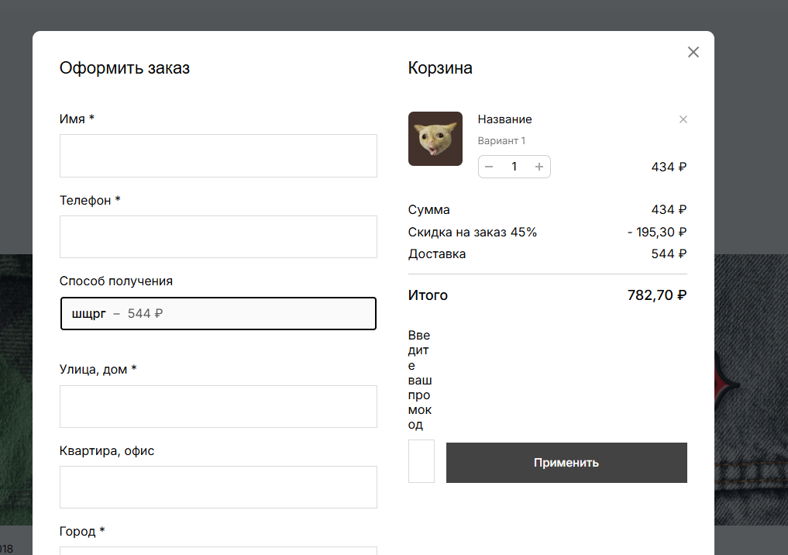Click the "Введите ваш промокод" label
Image resolution: width=788 pixels, height=555 pixels.
[420, 380]
